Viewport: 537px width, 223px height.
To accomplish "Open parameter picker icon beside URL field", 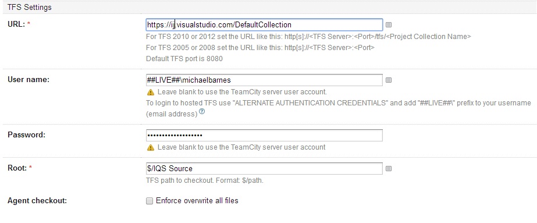I will click(389, 24).
